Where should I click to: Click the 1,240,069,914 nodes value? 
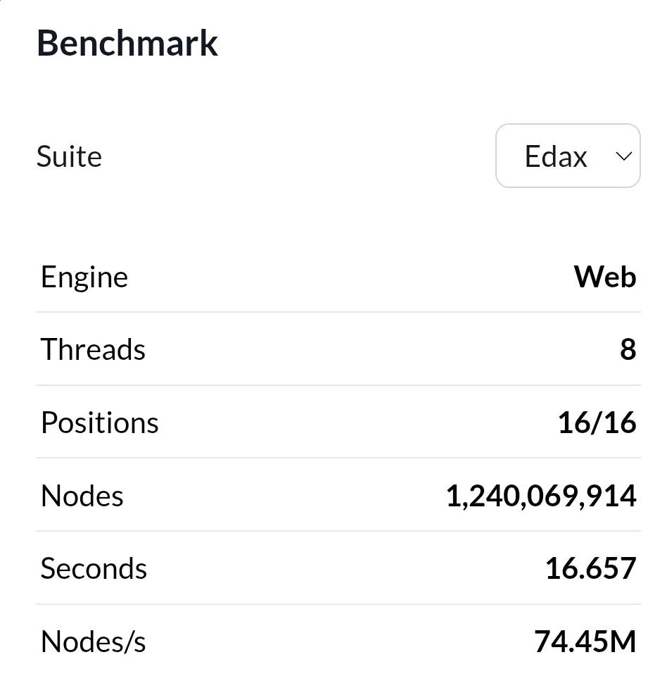point(541,496)
